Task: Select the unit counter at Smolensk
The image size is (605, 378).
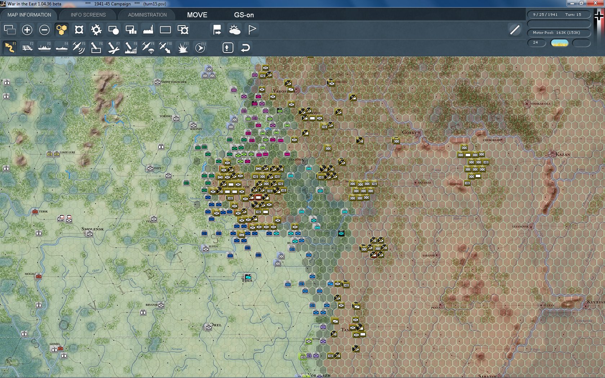Action: [90, 234]
